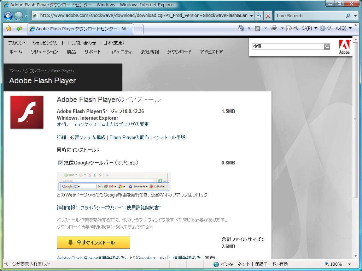The height and width of the screenshot is (271, 362).
Task: Go back with the browser Back arrow
Action: point(8,16)
